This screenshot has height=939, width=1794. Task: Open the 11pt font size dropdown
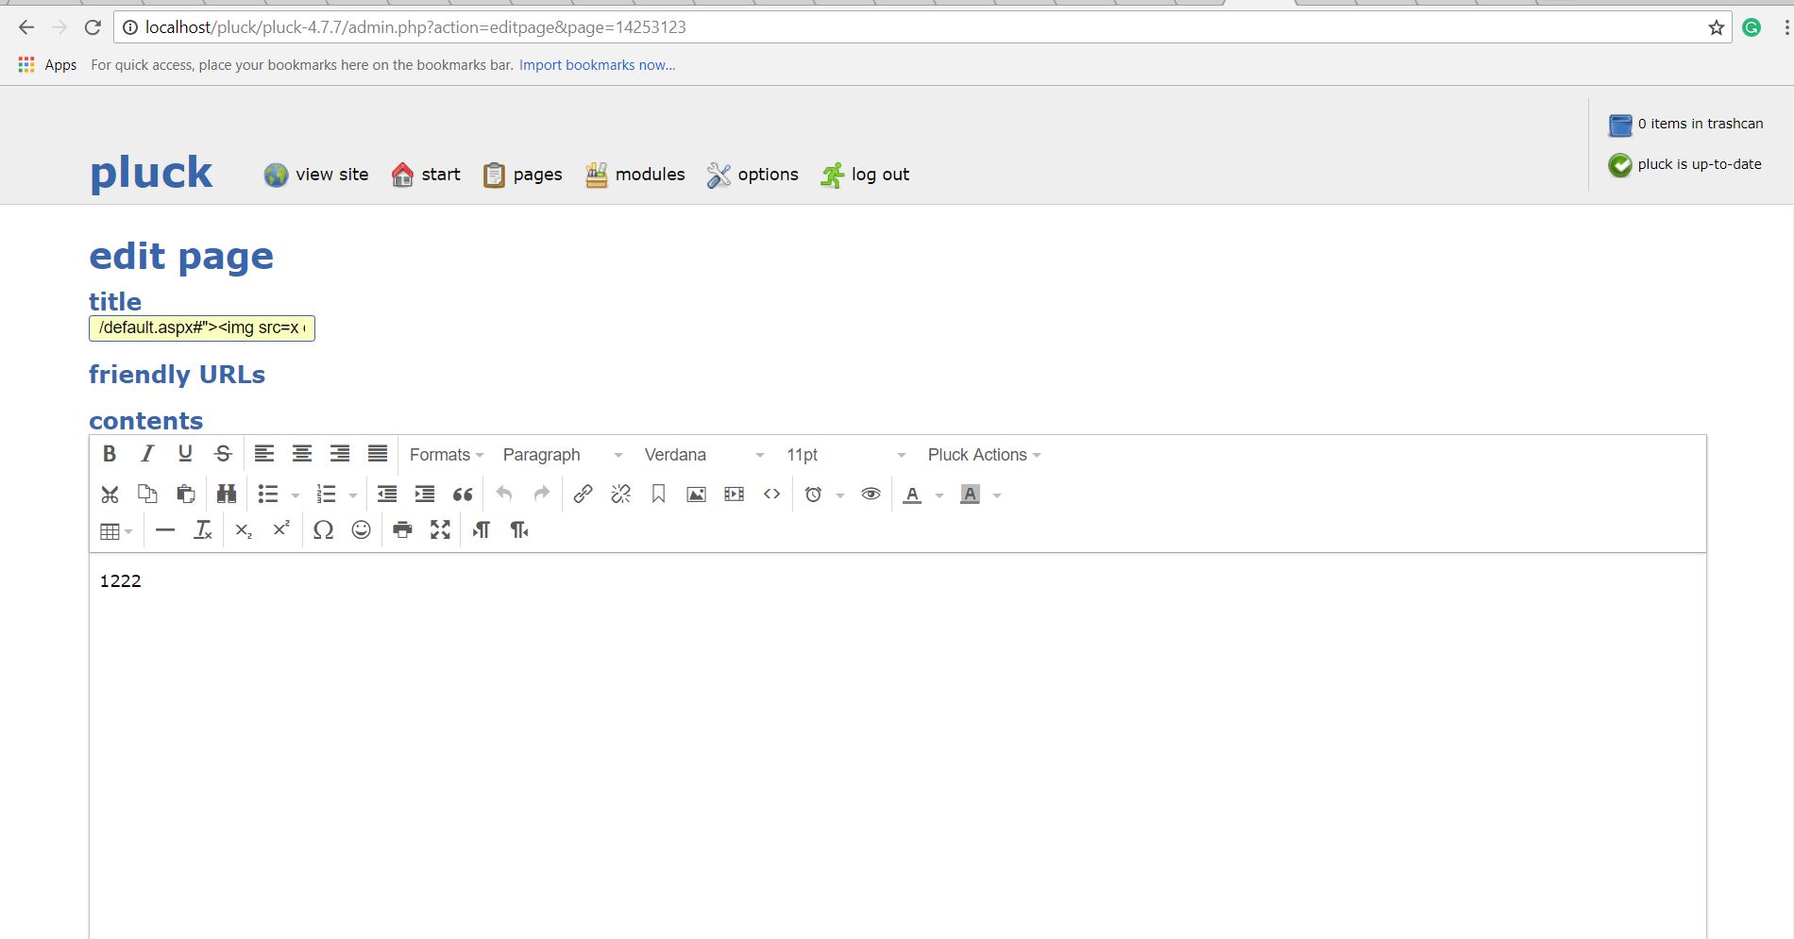click(x=847, y=455)
